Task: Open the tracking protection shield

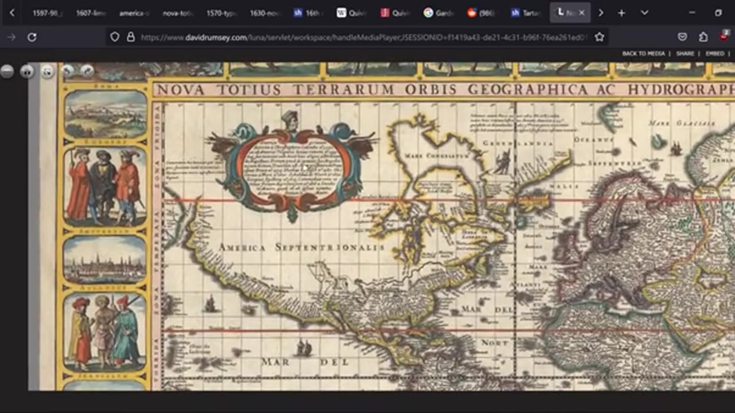Action: tap(115, 37)
